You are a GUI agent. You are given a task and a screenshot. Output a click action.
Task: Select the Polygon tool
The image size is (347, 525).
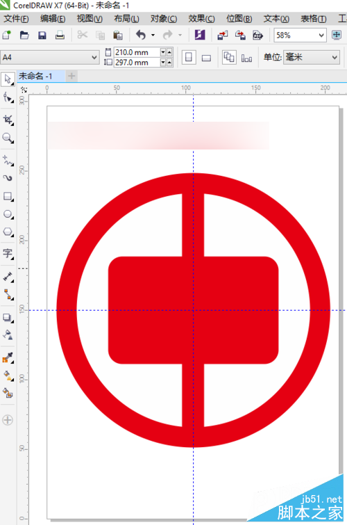(8, 232)
